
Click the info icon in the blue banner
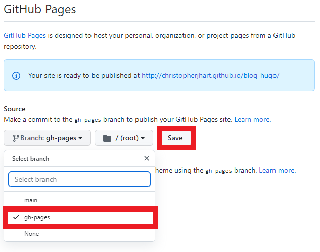point(16,75)
